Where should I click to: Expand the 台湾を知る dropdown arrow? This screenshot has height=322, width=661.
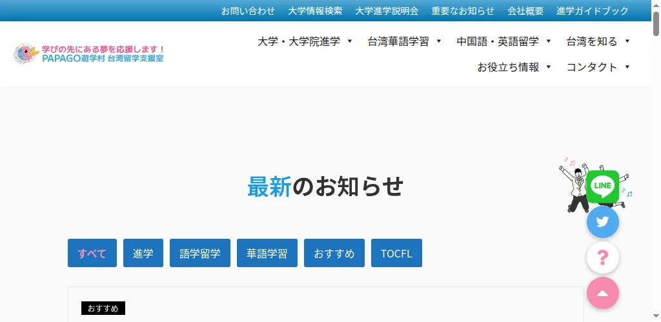point(627,41)
